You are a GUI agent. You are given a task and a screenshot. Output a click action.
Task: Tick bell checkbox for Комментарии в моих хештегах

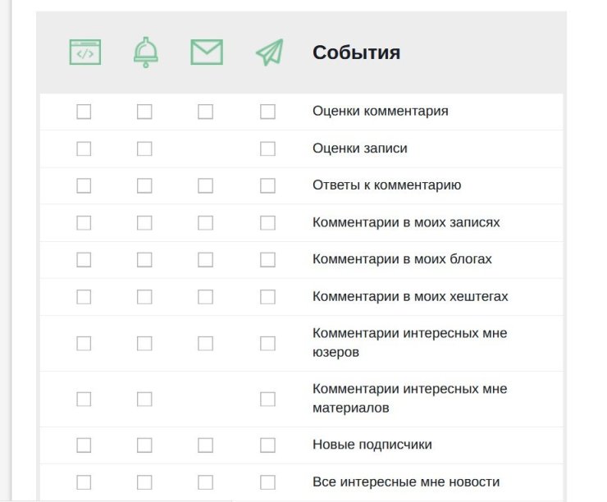(144, 296)
